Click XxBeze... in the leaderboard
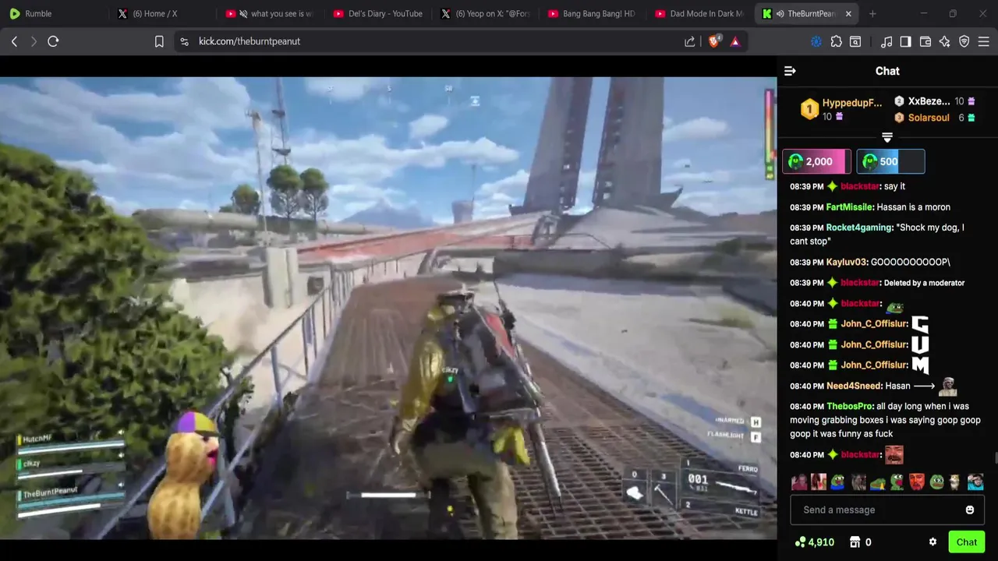 [x=929, y=101]
